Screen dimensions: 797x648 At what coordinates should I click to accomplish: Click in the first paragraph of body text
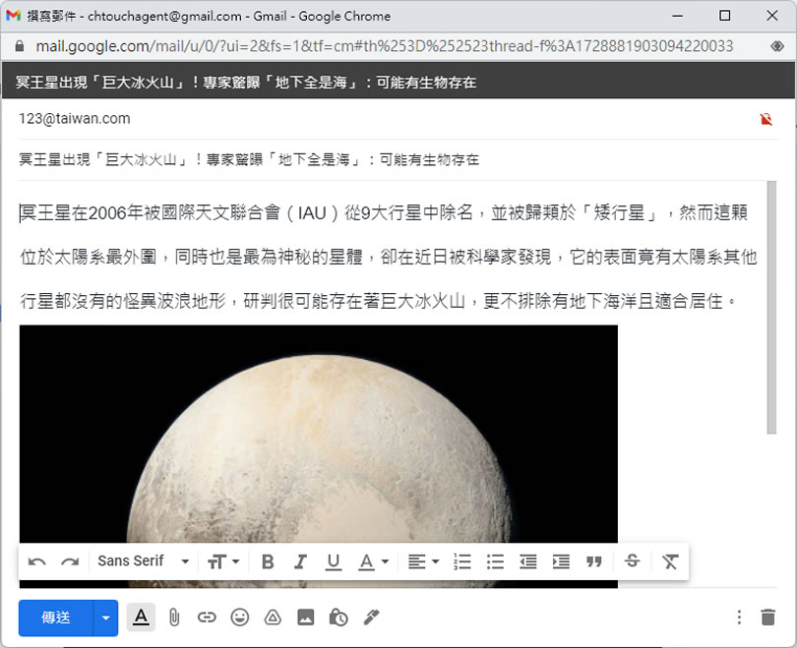pyautogui.click(x=389, y=257)
